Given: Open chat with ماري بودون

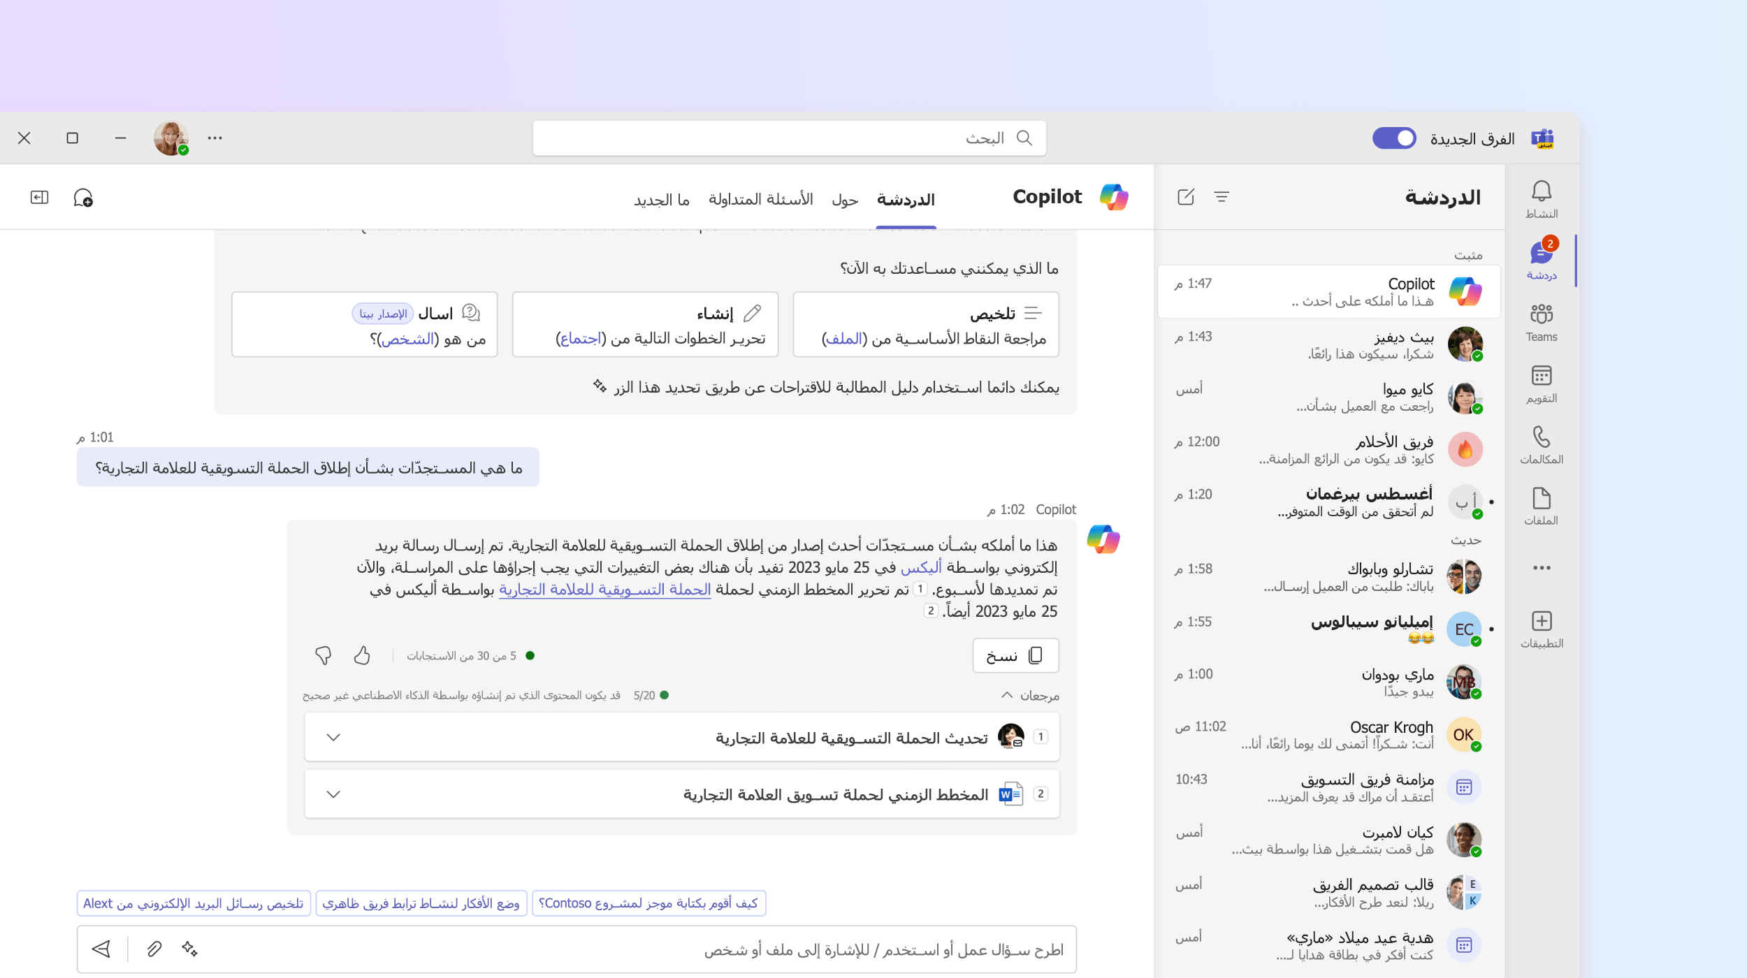Looking at the screenshot, I should (1329, 682).
